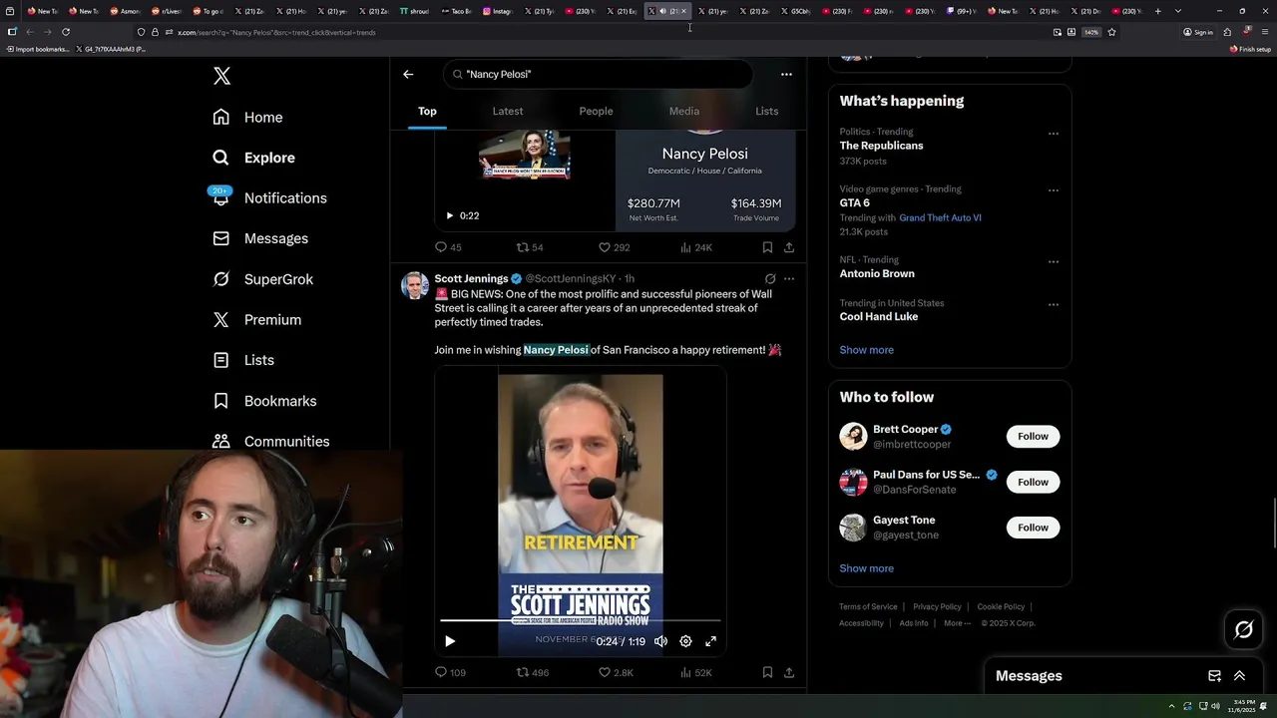
Task: Open a new browser tab
Action: (x=1157, y=11)
